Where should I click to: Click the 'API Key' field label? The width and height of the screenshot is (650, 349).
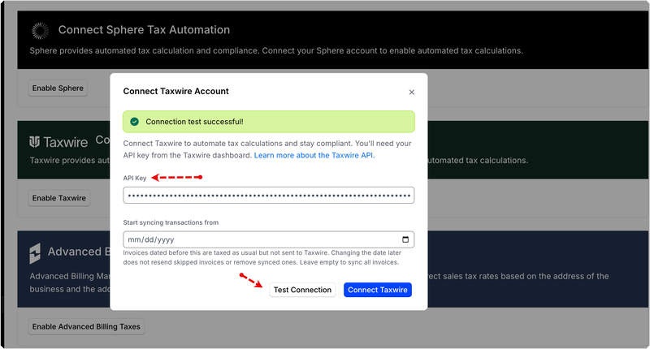coord(135,178)
